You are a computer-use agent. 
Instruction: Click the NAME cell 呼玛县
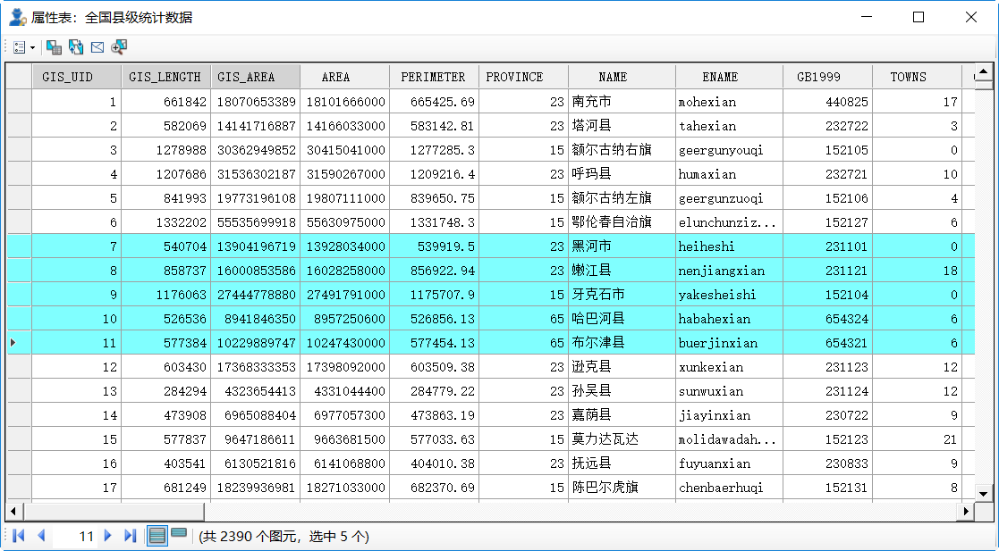(622, 174)
